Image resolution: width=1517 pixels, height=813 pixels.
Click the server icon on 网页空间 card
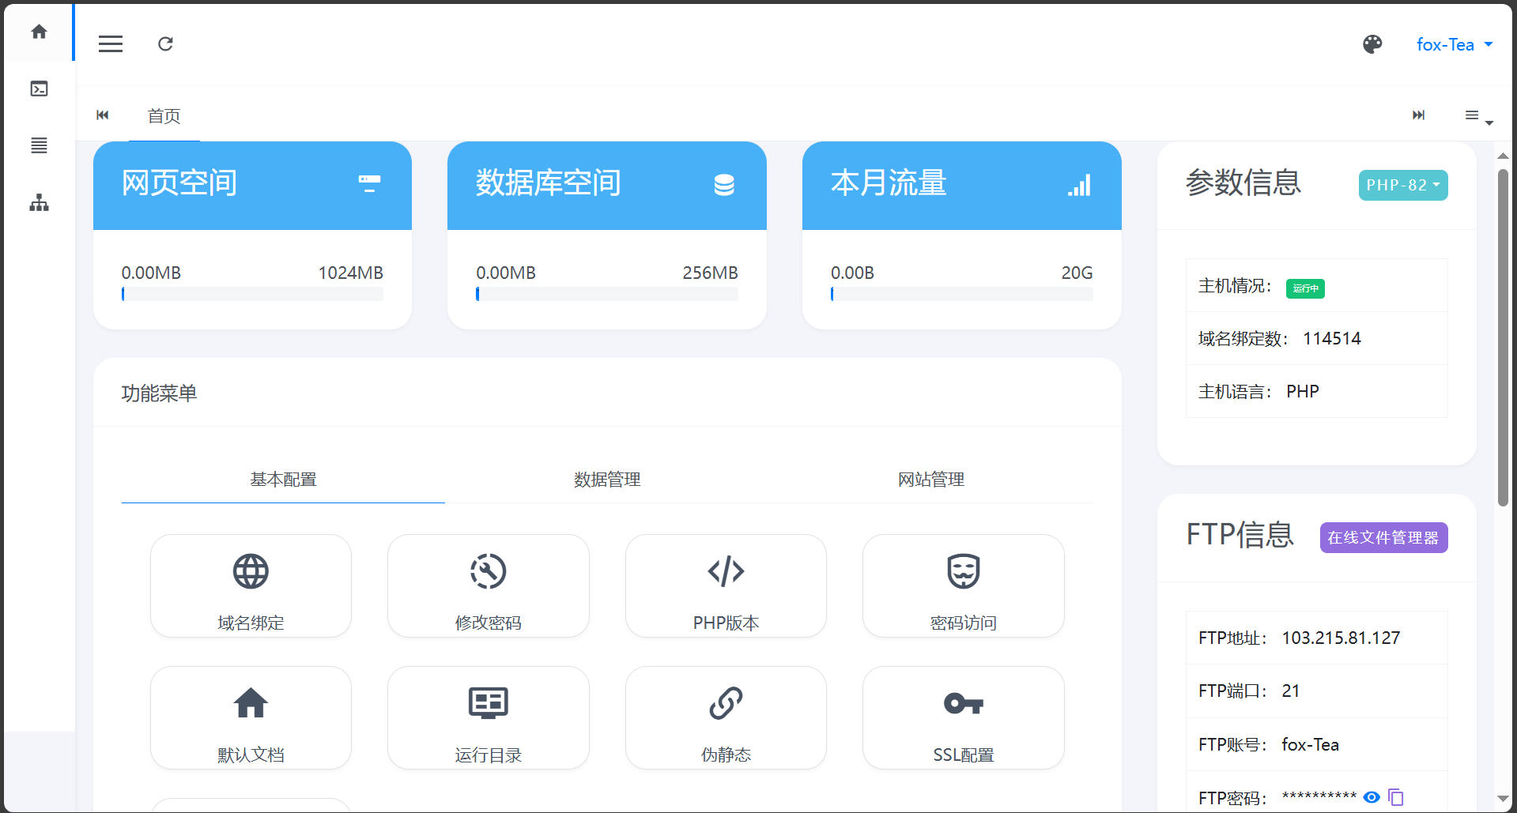(369, 183)
